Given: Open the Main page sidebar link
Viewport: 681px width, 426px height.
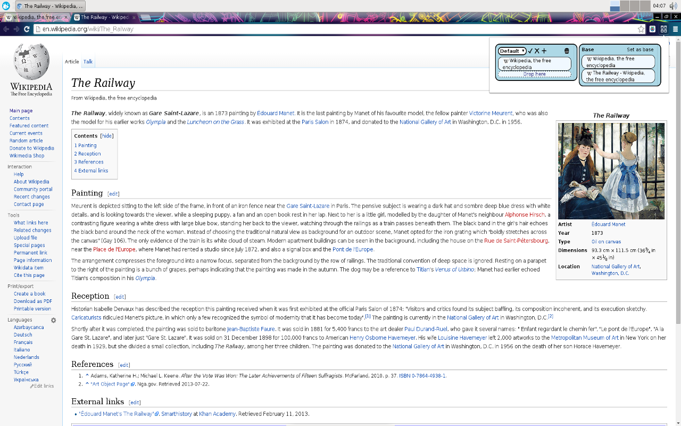Looking at the screenshot, I should [x=21, y=111].
